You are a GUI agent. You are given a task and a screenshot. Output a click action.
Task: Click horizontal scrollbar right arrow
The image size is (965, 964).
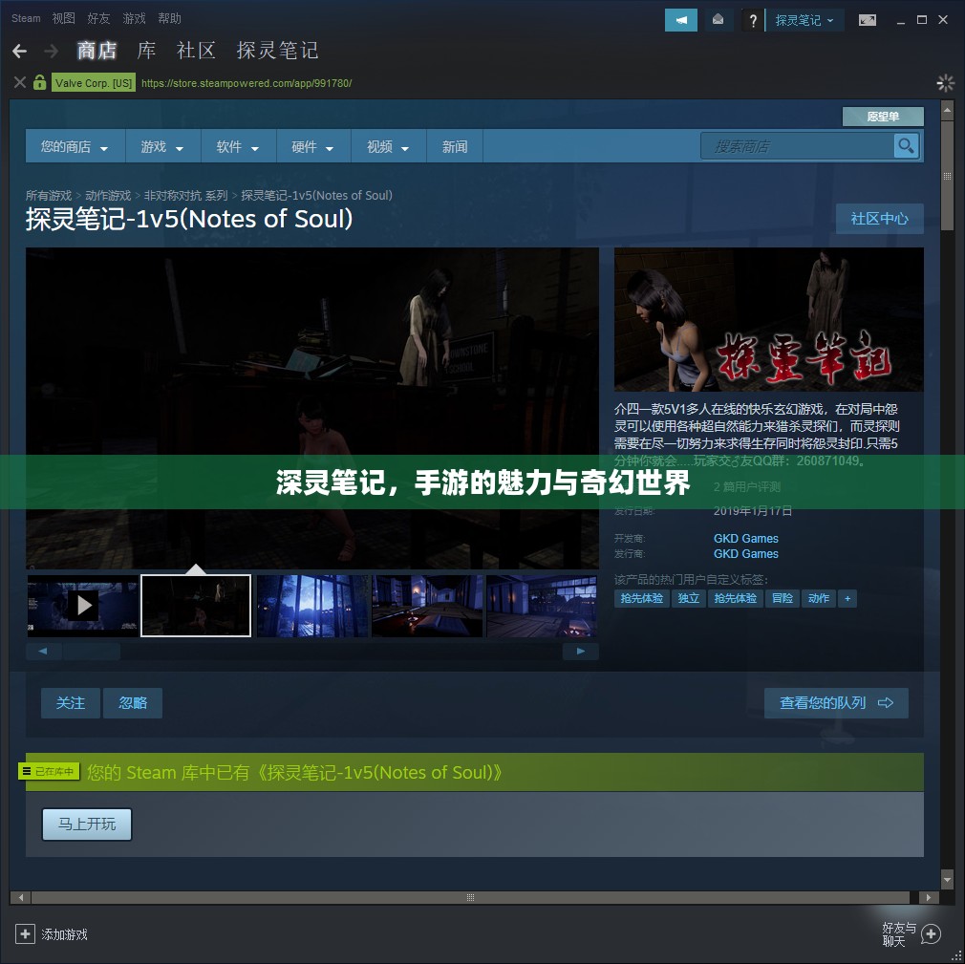[x=928, y=897]
